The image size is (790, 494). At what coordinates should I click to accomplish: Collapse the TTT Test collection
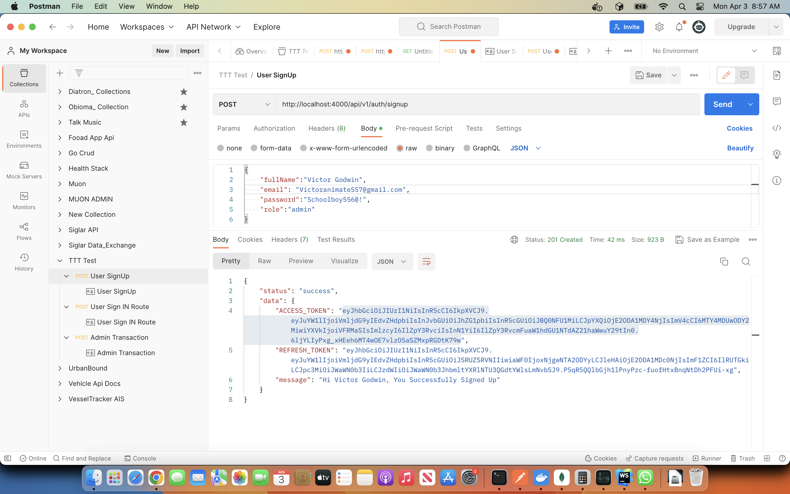(60, 261)
